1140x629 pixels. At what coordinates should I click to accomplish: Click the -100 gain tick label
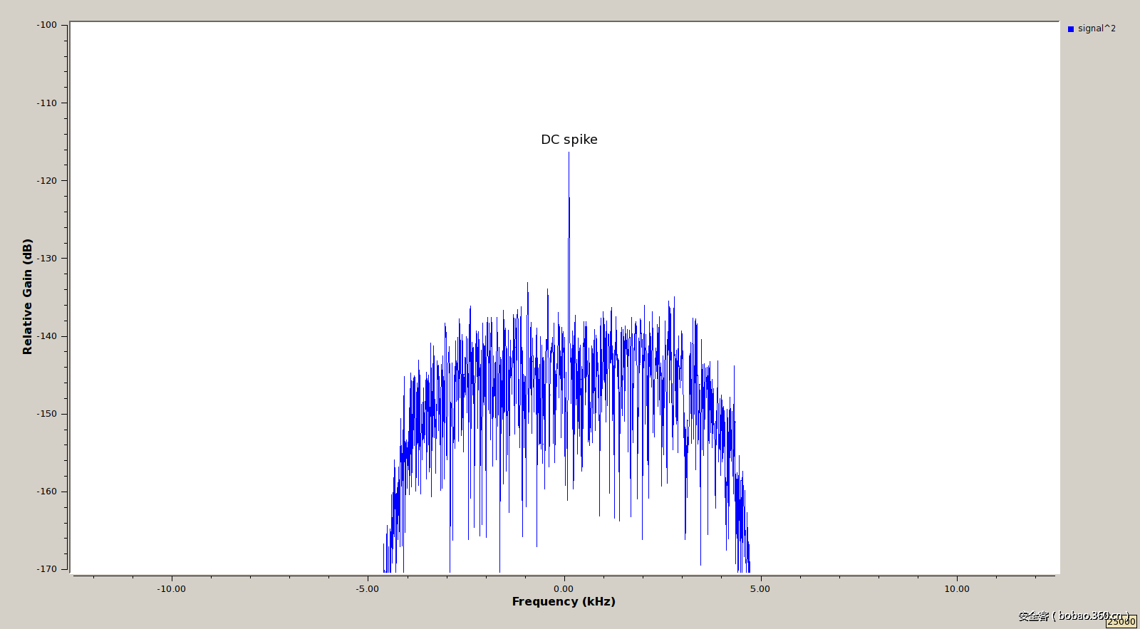pyautogui.click(x=47, y=25)
